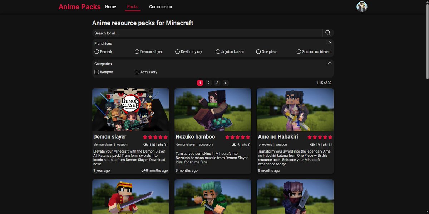Image resolution: width=429 pixels, height=214 pixels.
Task: Click the '1 year ago' date text
Action: point(102,170)
